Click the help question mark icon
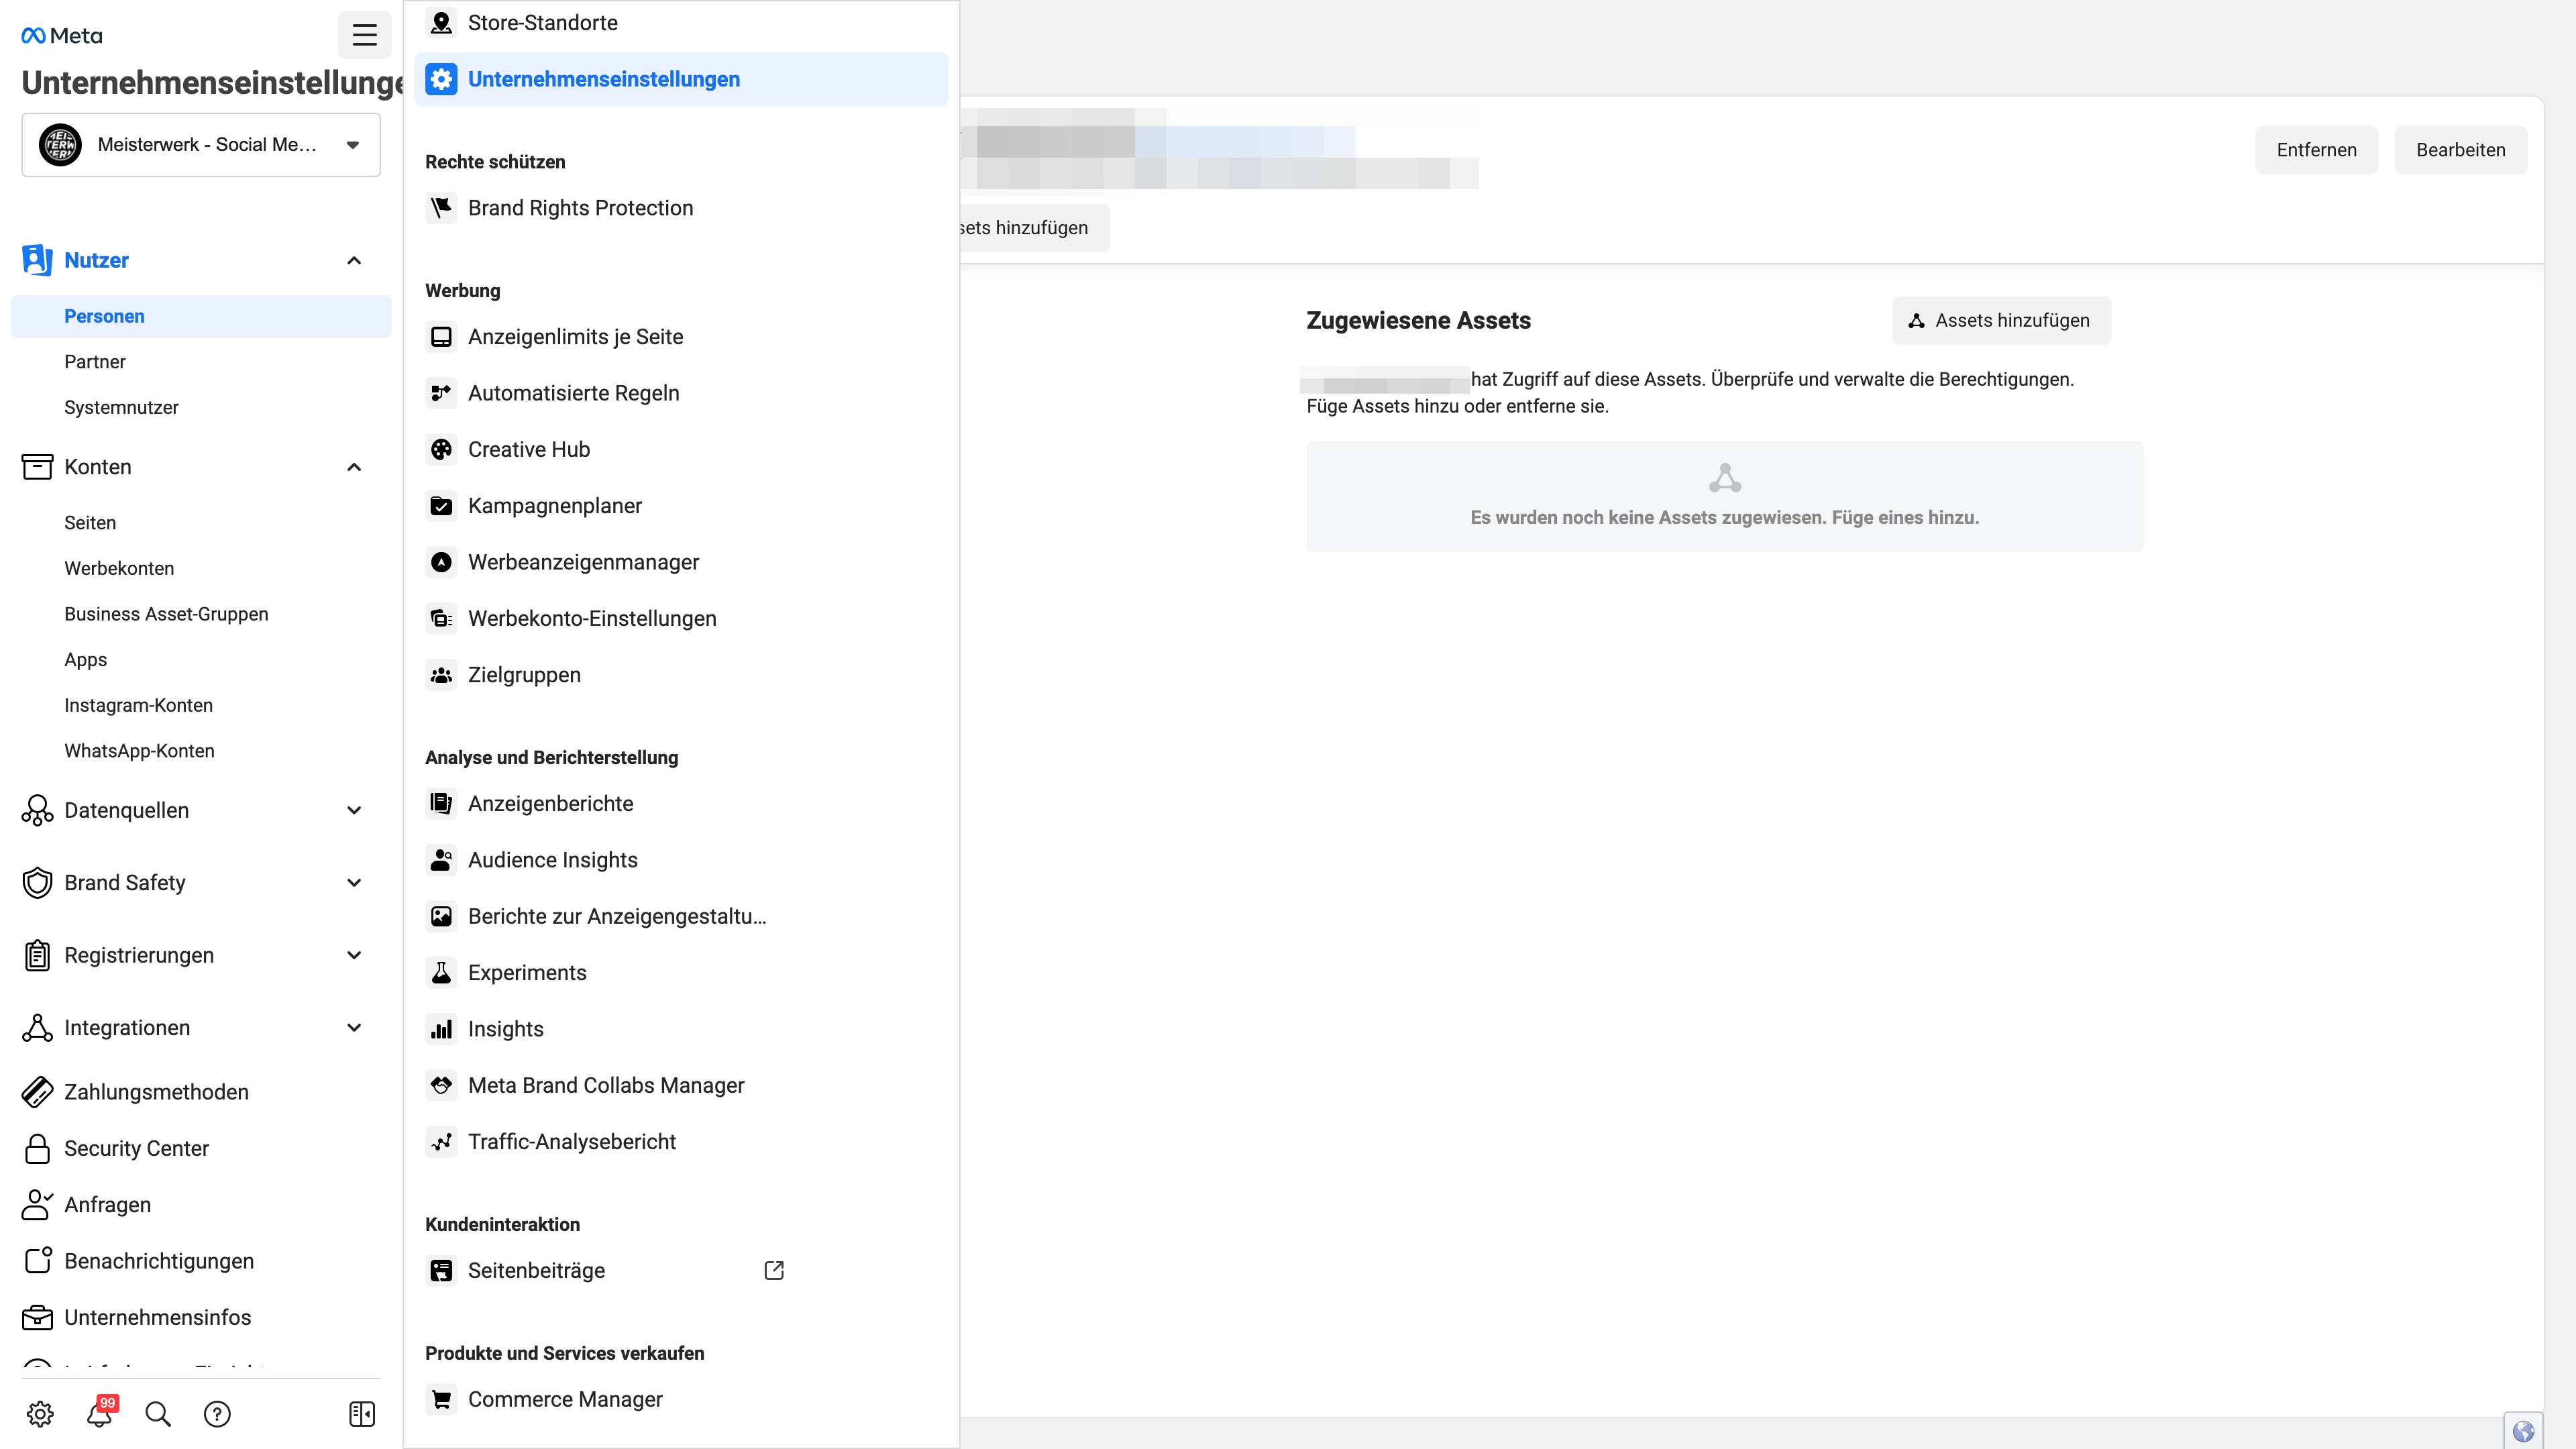This screenshot has height=1449, width=2576. (x=217, y=1413)
